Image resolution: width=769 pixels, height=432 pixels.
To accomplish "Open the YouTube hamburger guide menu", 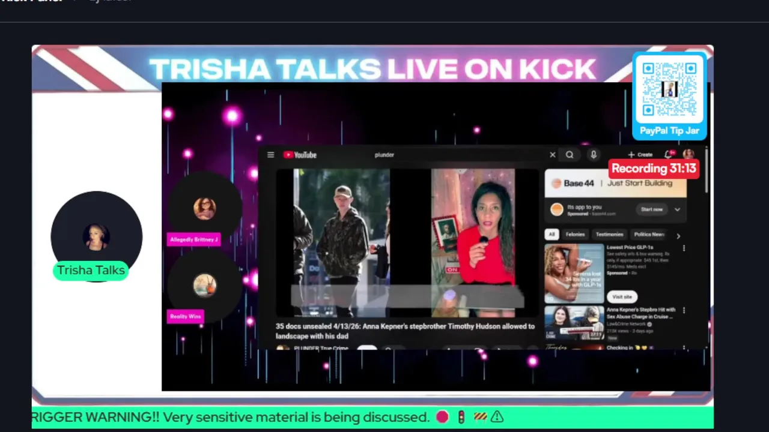I will pyautogui.click(x=270, y=155).
